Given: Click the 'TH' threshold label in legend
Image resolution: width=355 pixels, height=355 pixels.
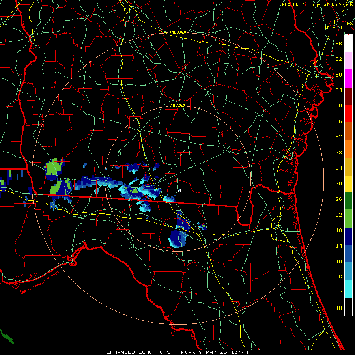Looking at the screenshot, I should 339,308.
